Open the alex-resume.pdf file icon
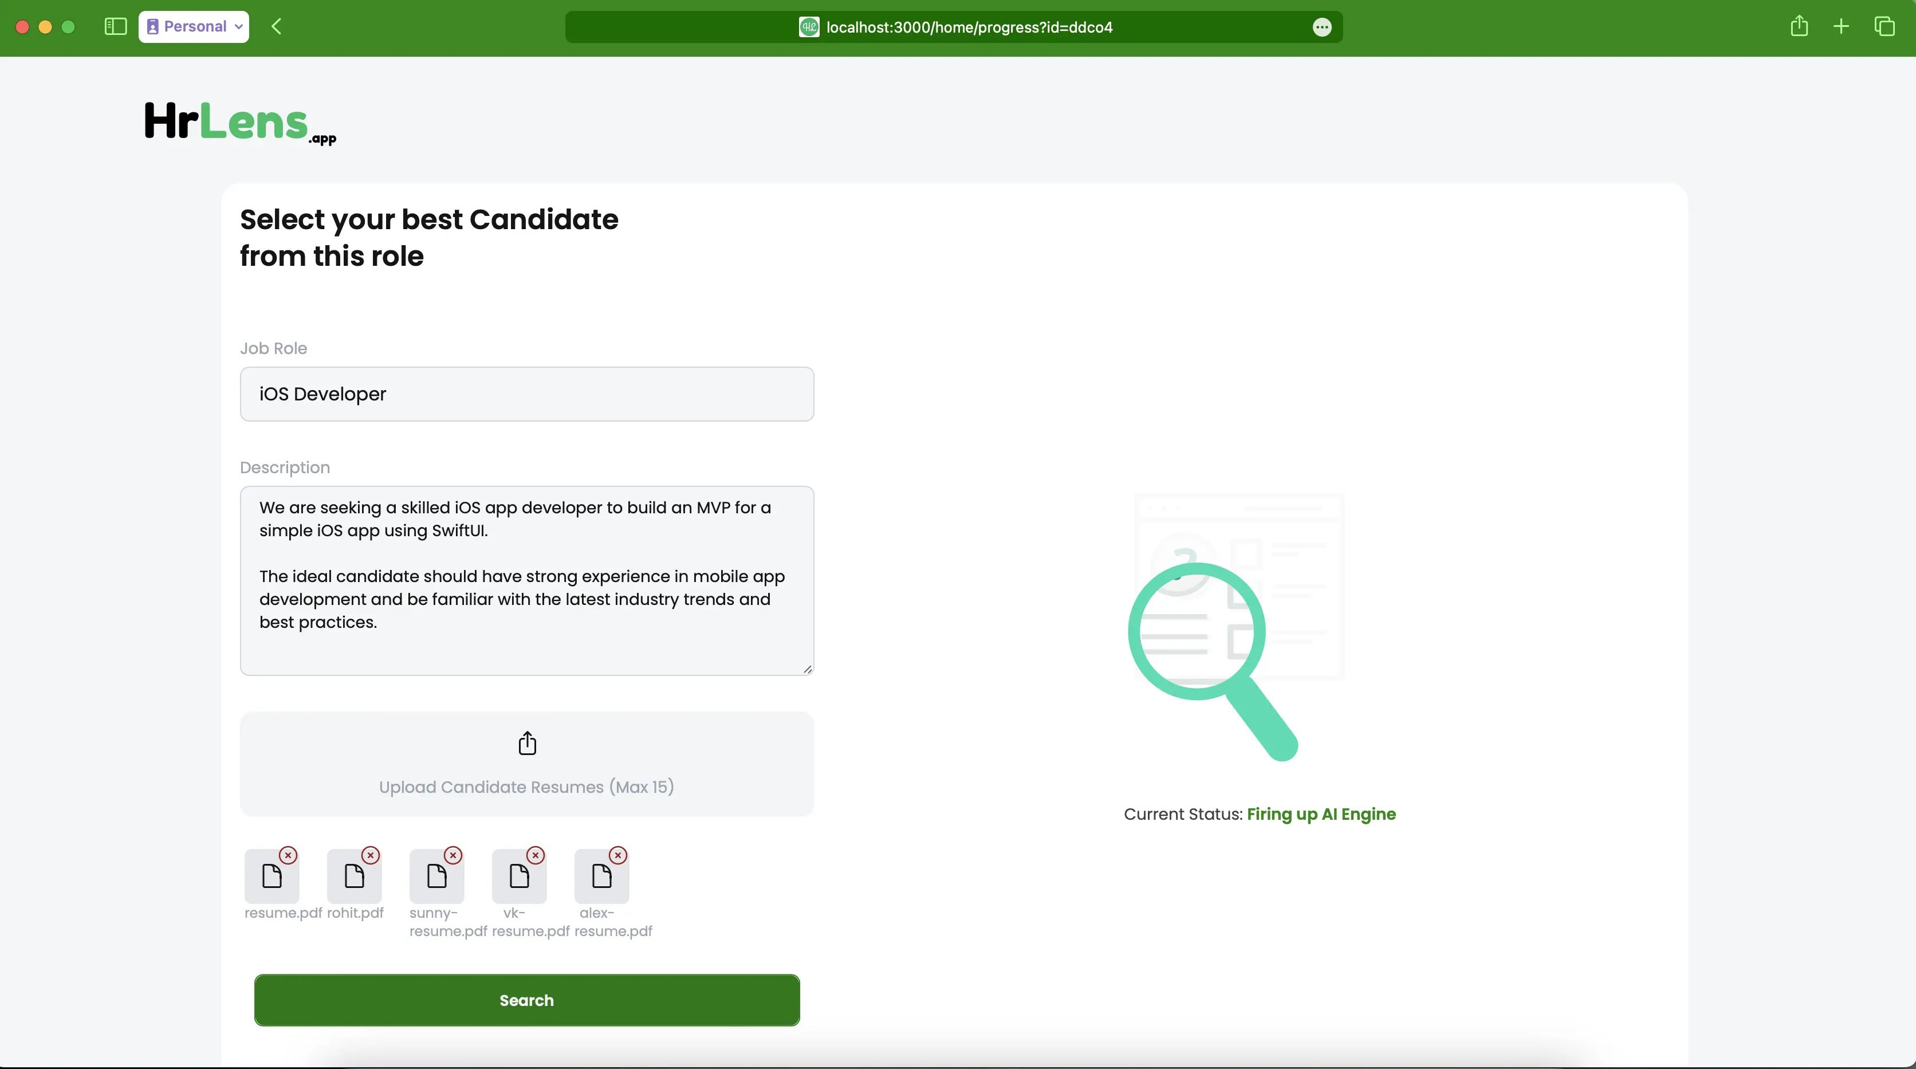The height and width of the screenshot is (1069, 1916). click(x=602, y=877)
